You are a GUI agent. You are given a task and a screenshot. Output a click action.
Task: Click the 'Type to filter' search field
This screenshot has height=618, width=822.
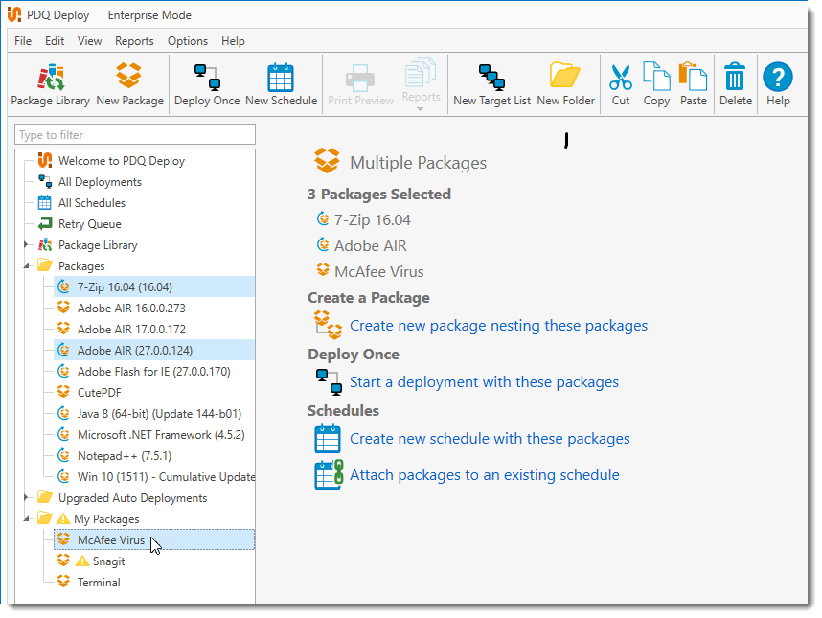(x=135, y=135)
